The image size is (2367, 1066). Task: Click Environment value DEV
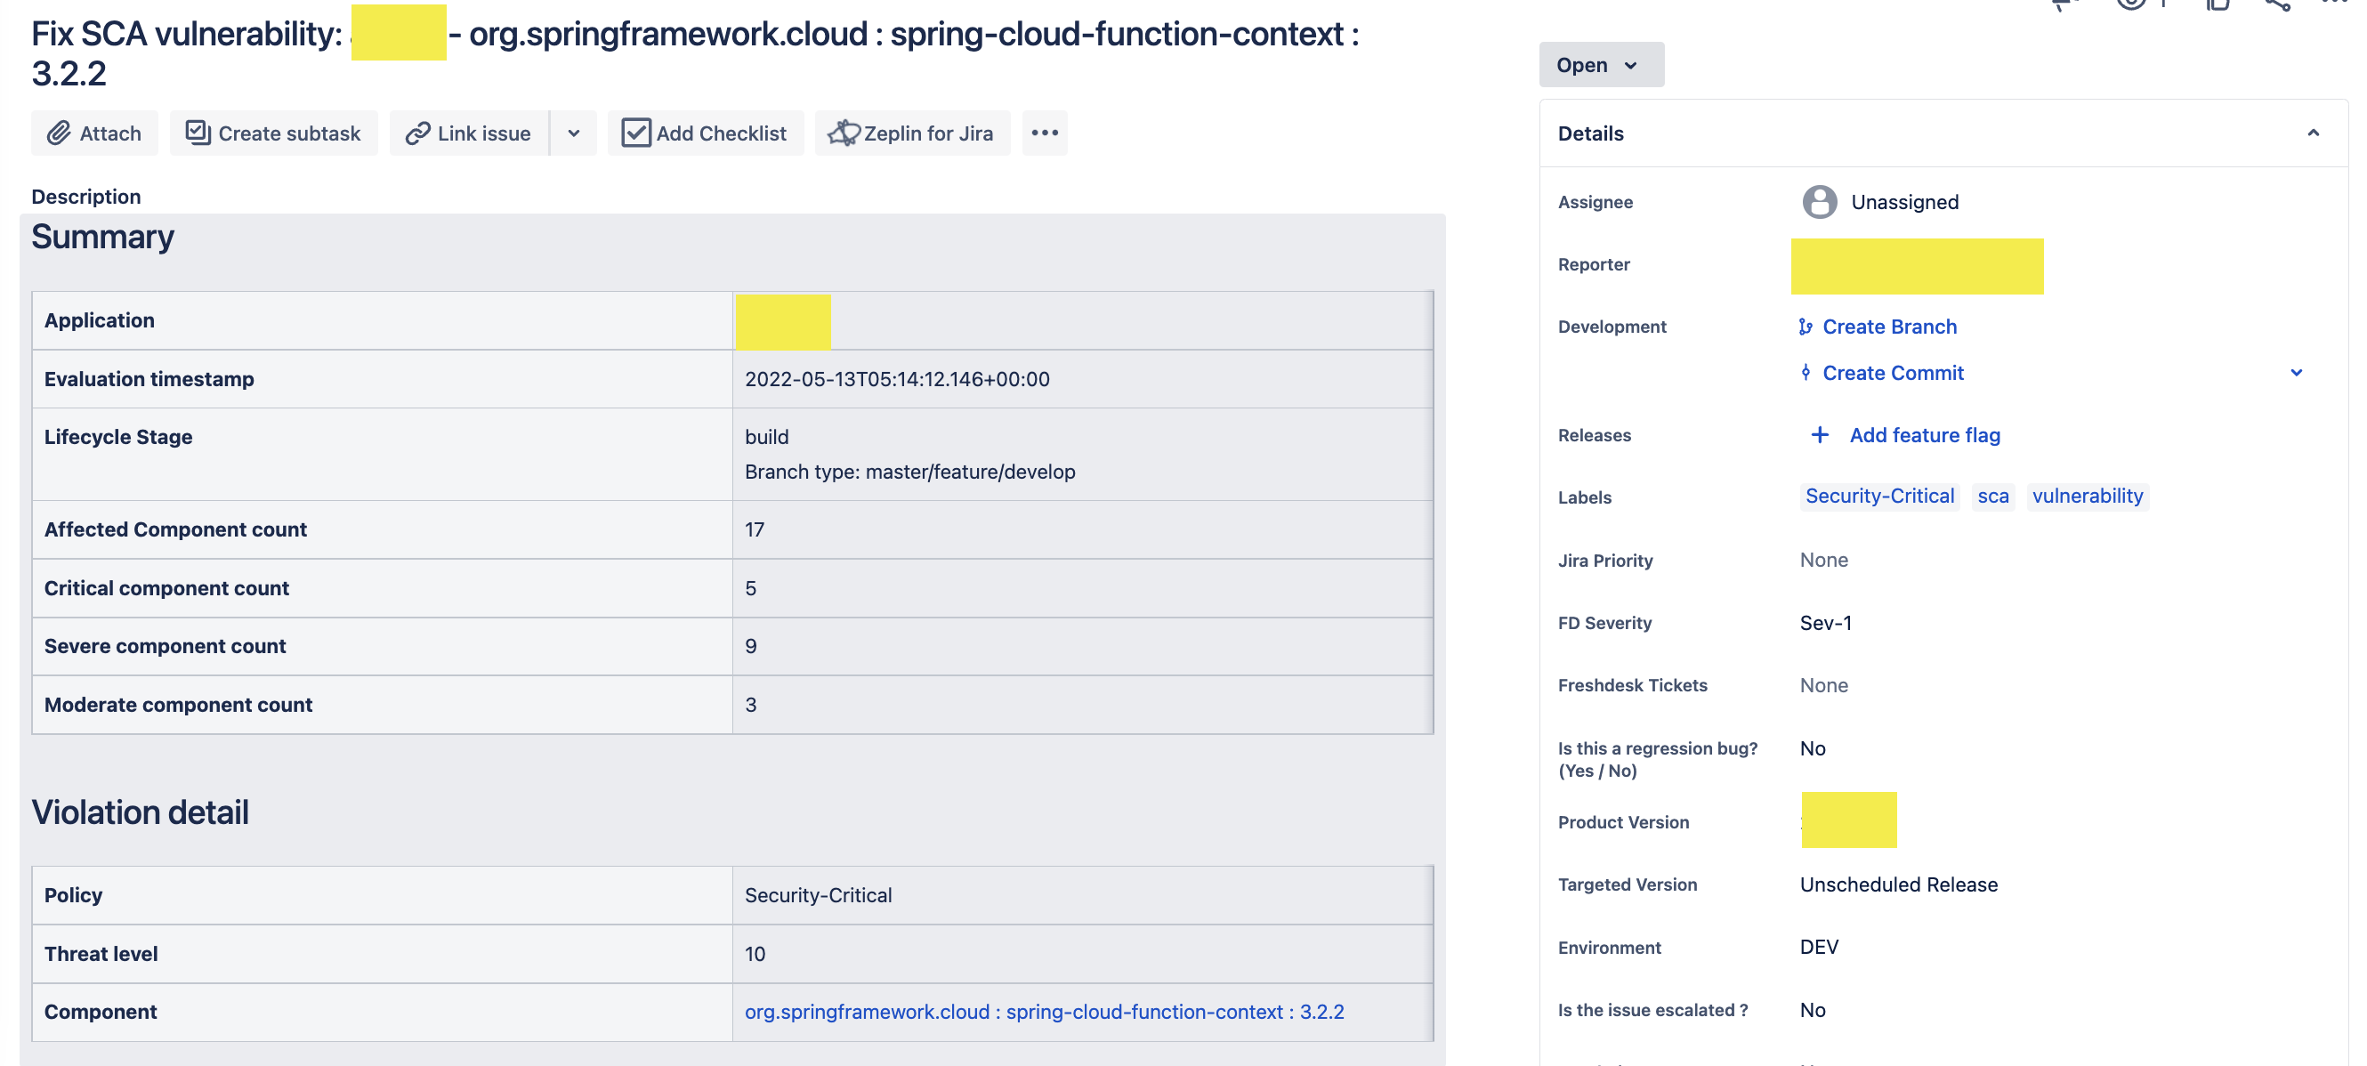click(1819, 948)
